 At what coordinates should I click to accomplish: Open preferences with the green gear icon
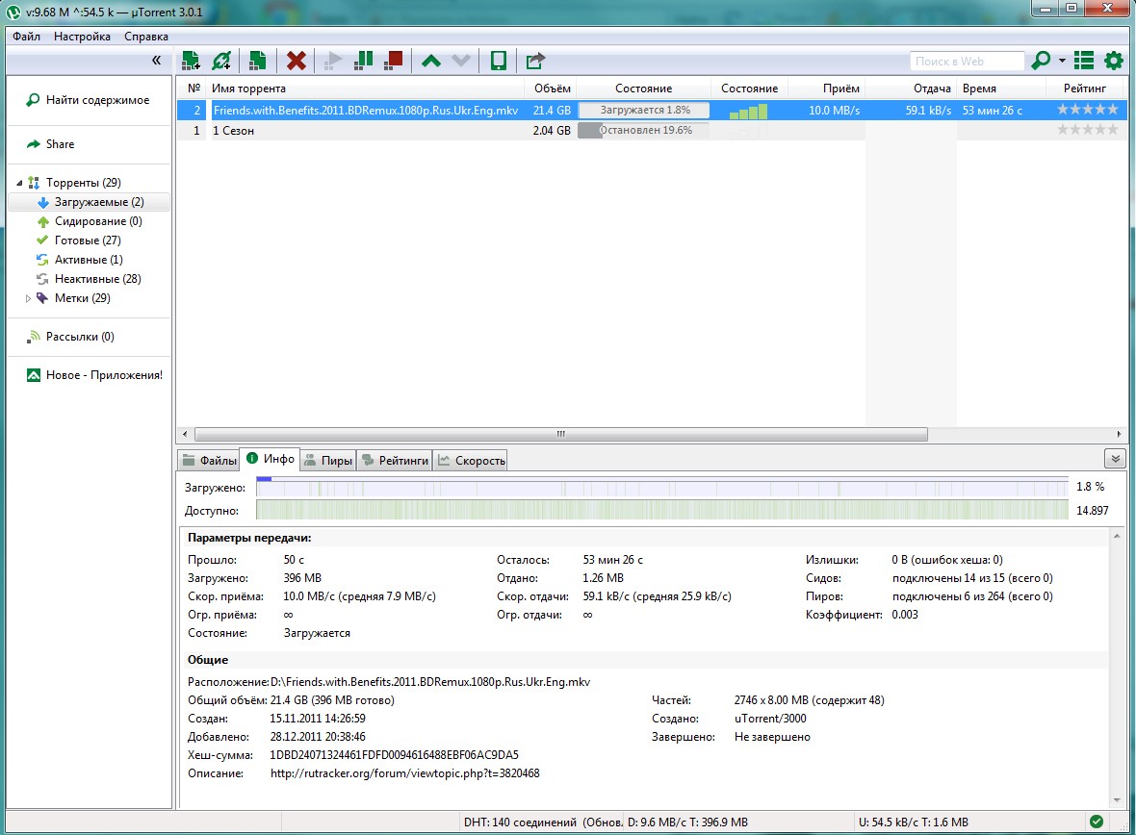click(1114, 61)
